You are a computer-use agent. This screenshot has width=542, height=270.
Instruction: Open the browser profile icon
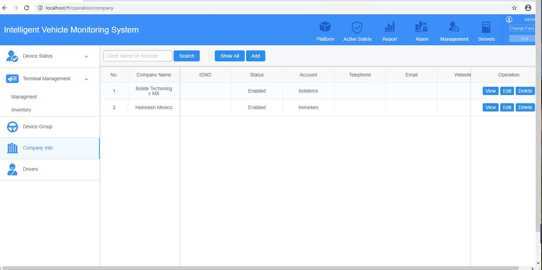pyautogui.click(x=528, y=8)
